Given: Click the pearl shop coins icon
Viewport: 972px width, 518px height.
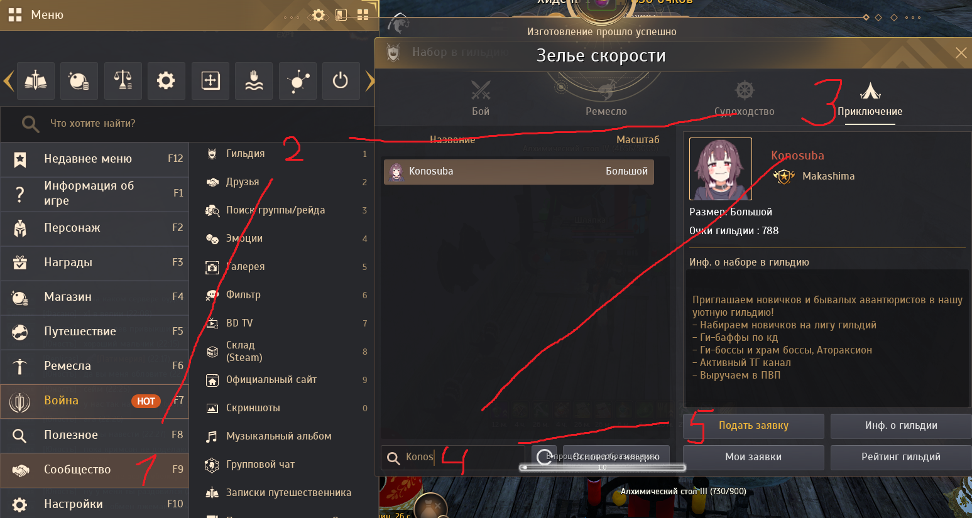Looking at the screenshot, I should [x=79, y=80].
